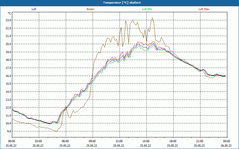The width and height of the screenshot is (239, 149).
Task: Click the blue 'Luft' legend label
Action: coord(34,9)
